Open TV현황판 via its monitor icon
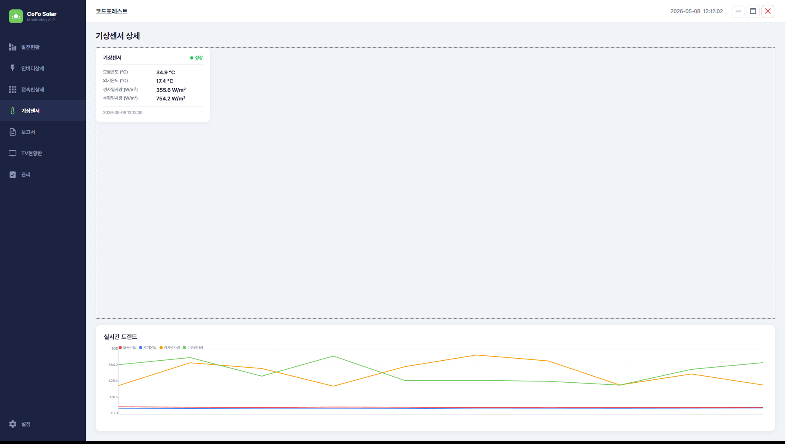785x444 pixels. pos(13,153)
